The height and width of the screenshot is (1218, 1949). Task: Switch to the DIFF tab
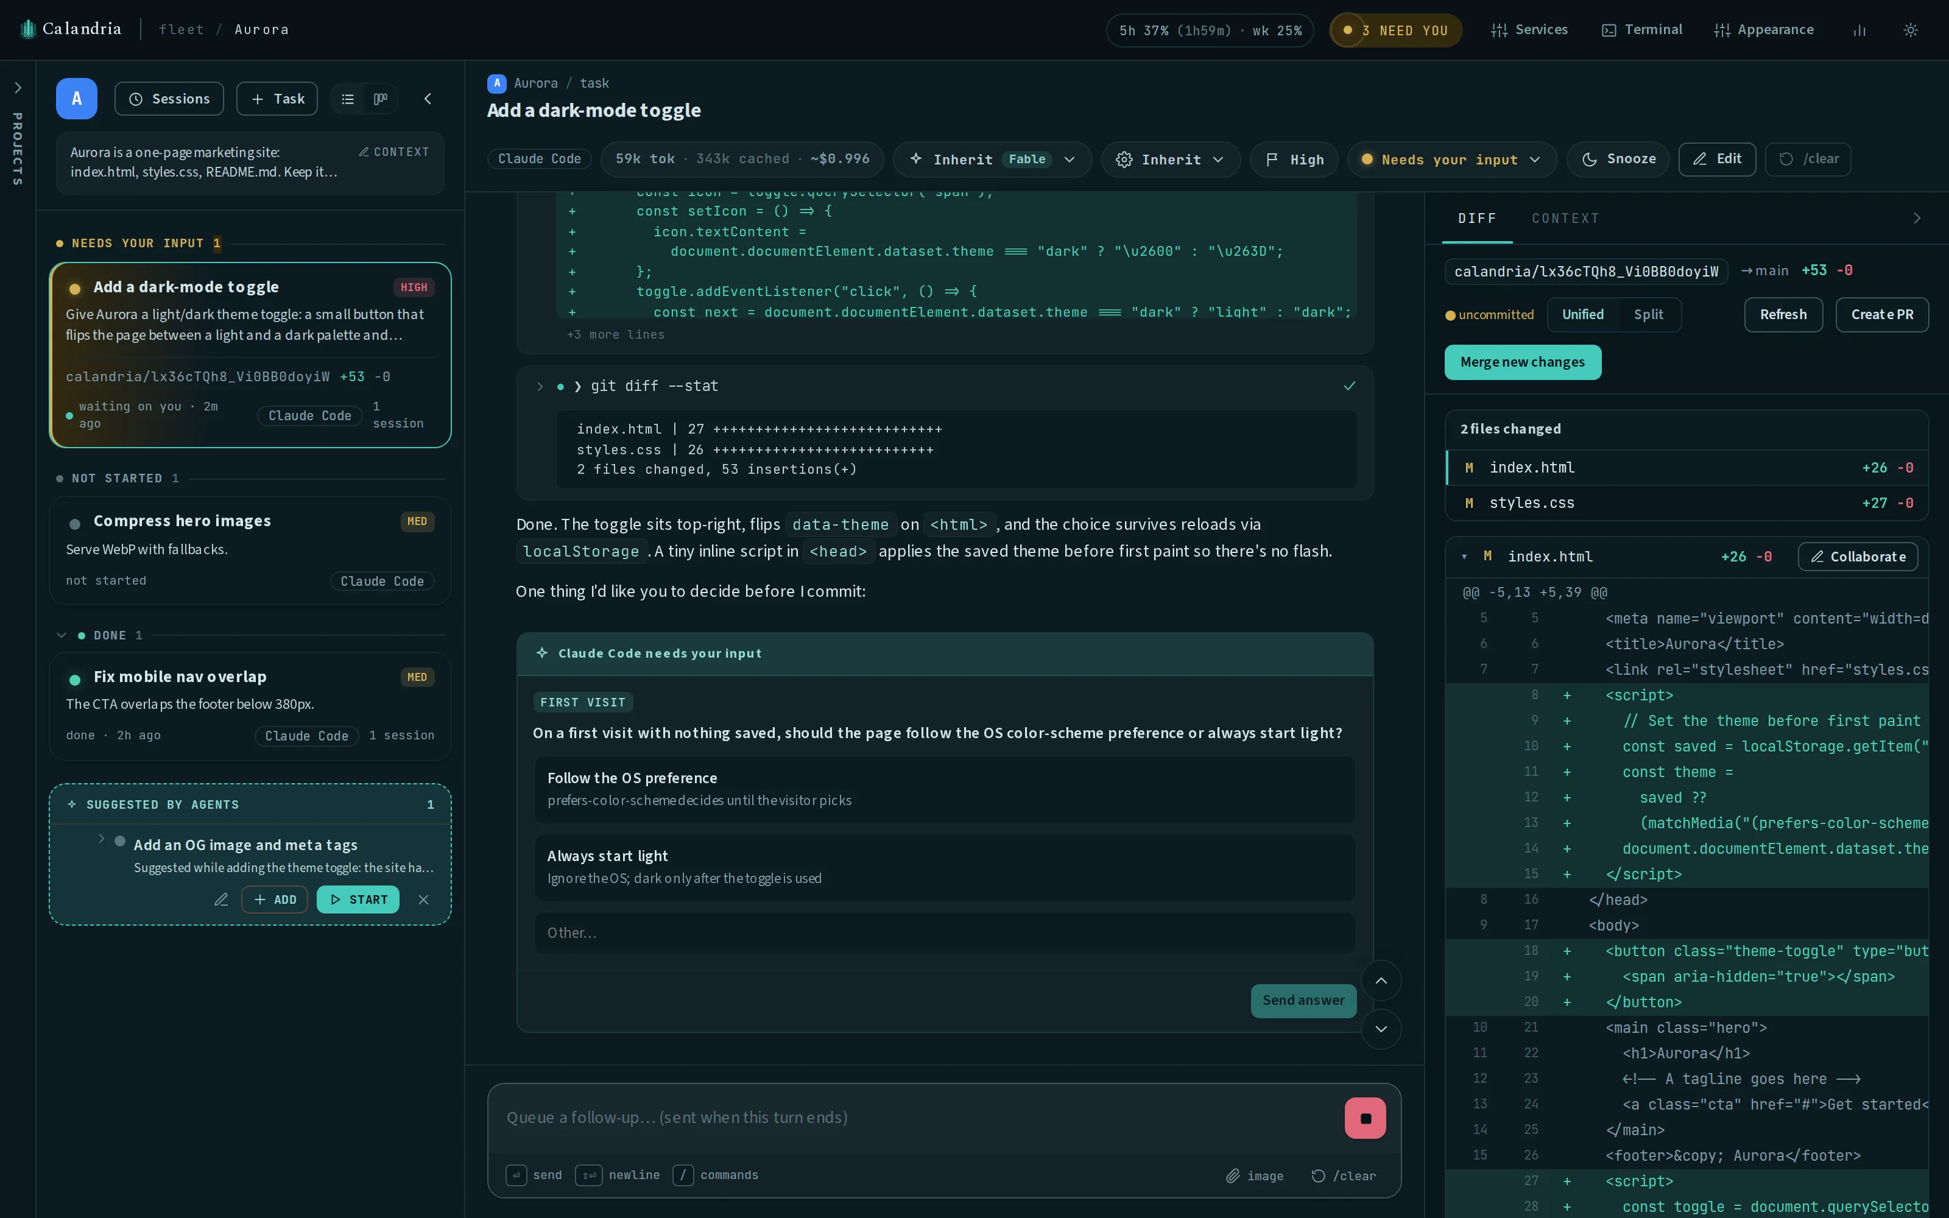pos(1477,218)
